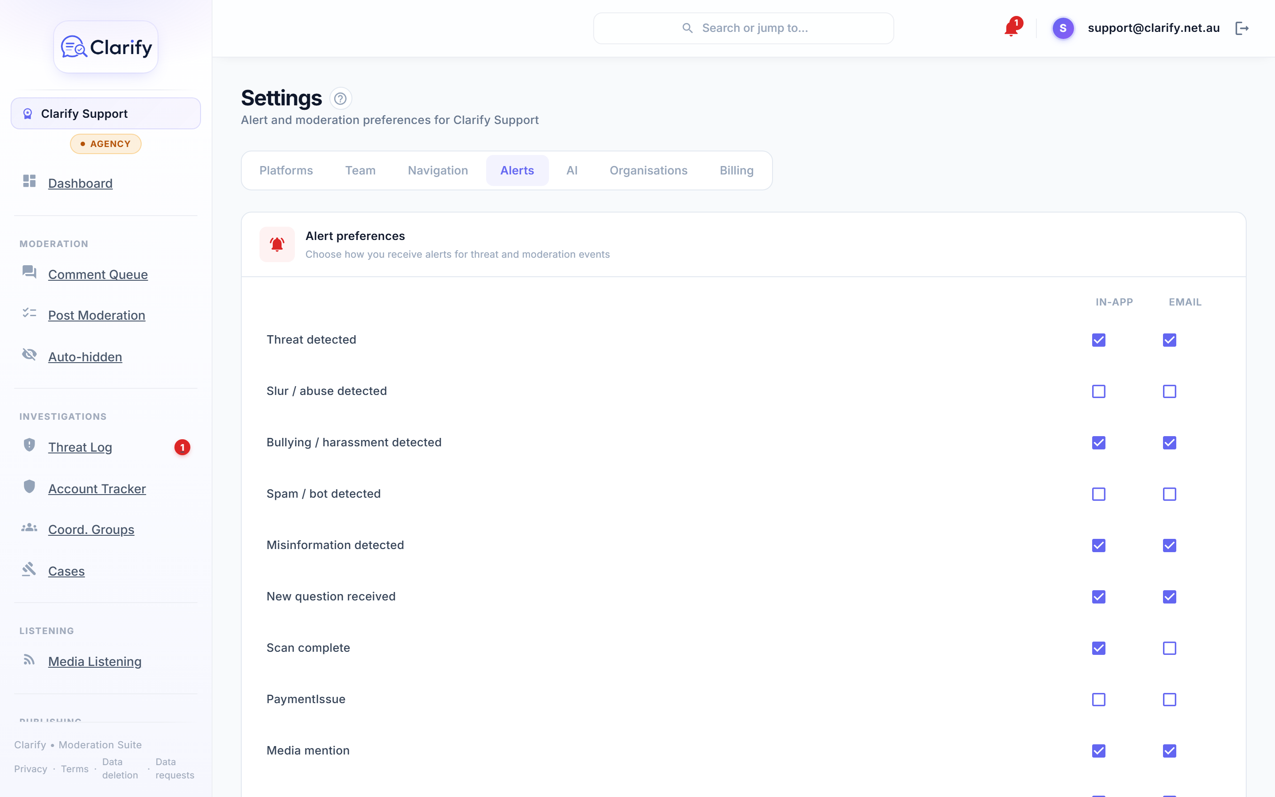Click the Auto-hidden crossed-eye icon
The width and height of the screenshot is (1275, 797).
coord(30,354)
